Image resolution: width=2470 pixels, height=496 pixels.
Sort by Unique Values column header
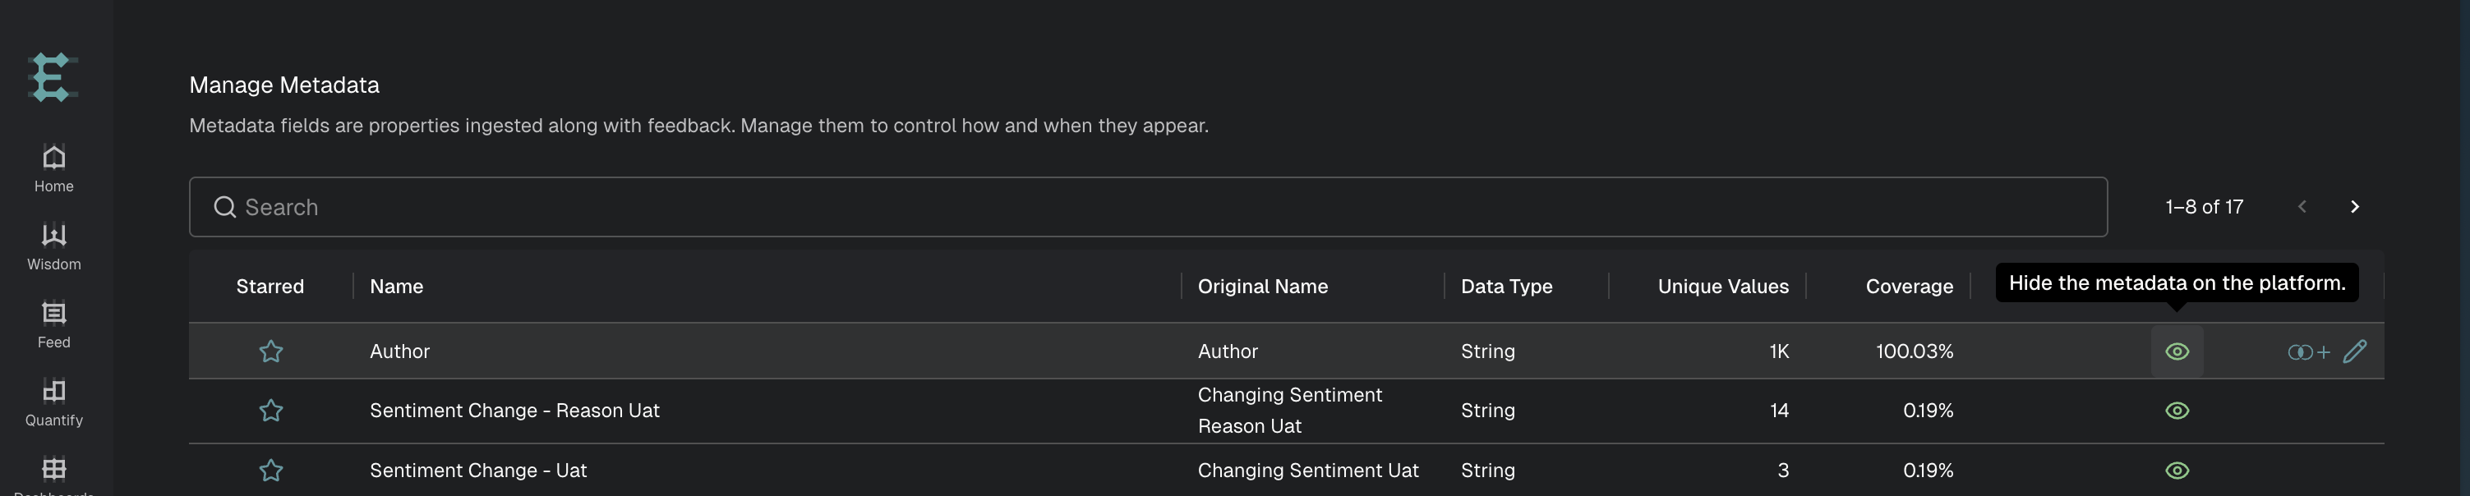click(x=1723, y=287)
